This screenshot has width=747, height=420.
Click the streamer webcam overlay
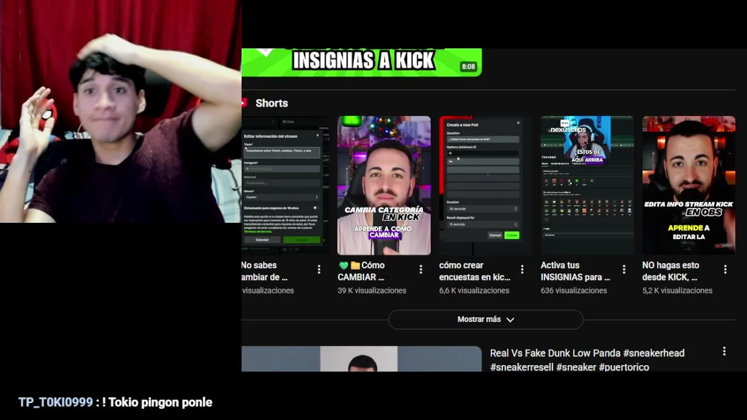(121, 111)
